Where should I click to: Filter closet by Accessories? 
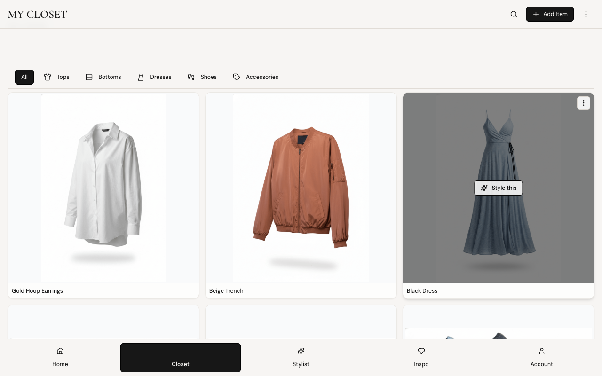click(x=255, y=77)
